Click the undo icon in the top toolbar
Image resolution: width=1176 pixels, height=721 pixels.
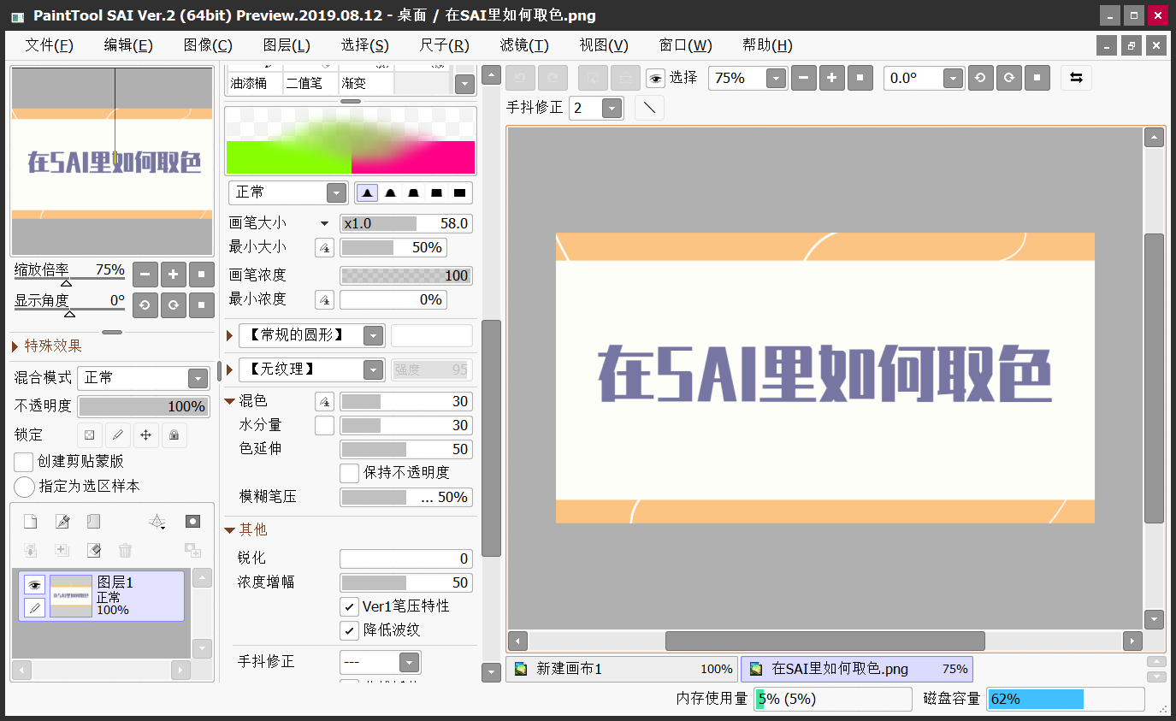click(518, 78)
